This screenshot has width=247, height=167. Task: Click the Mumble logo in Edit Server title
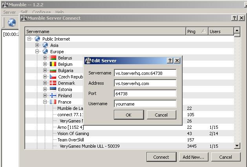88,61
